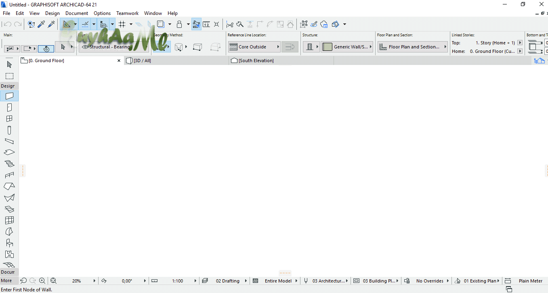Screen dimensions: 548x293
Task: Open the Design menu
Action: click(x=52, y=13)
